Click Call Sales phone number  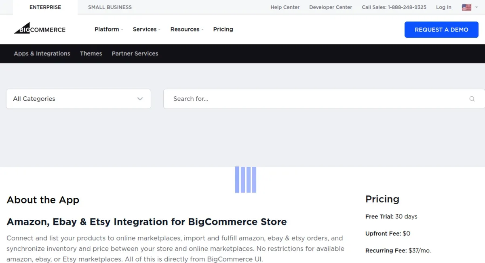point(394,7)
